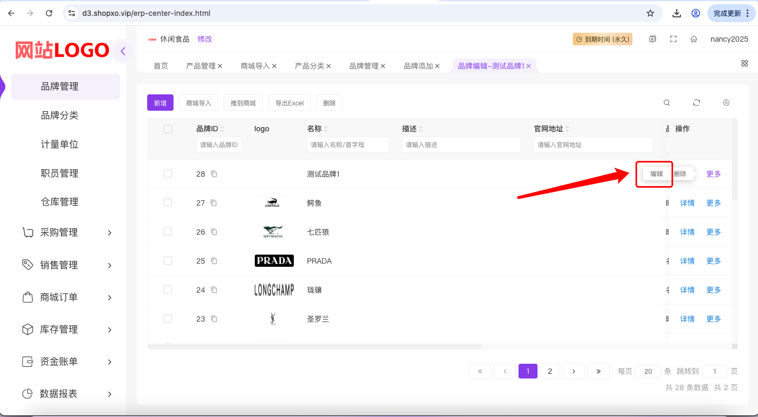758x417 pixels.
Task: Close the 品牌添加 tab
Action: (437, 66)
